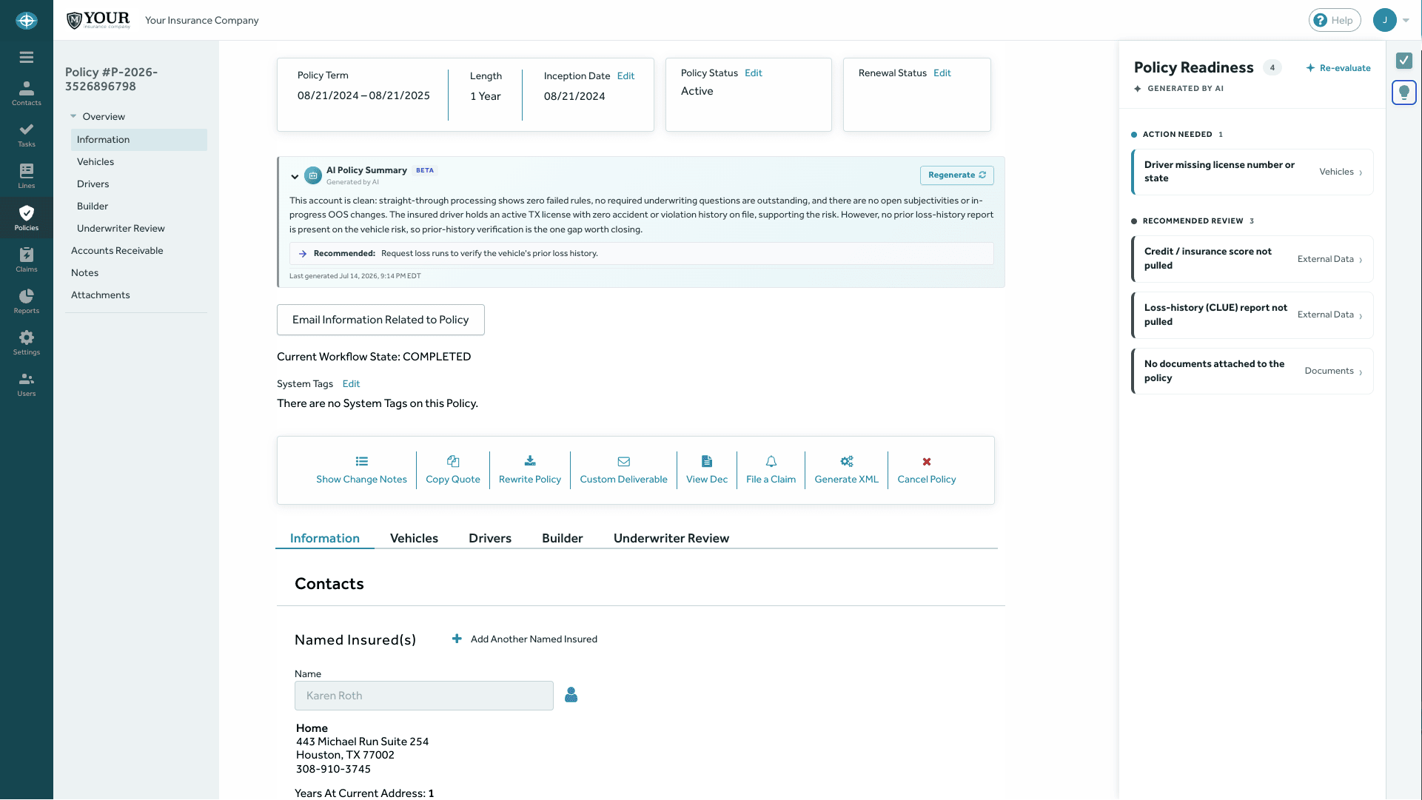
Task: Edit System Tags
Action: tap(351, 384)
